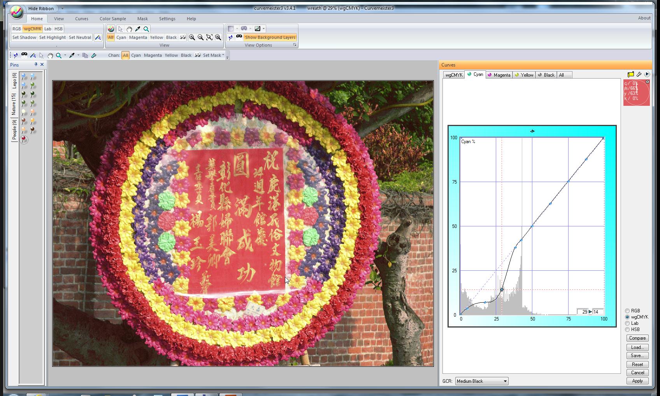The height and width of the screenshot is (396, 660).
Task: Click the curve input value field showing 29
Action: click(x=583, y=312)
